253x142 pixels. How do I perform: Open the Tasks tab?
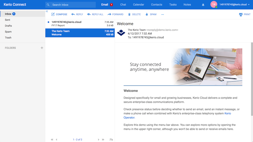coord(173,5)
